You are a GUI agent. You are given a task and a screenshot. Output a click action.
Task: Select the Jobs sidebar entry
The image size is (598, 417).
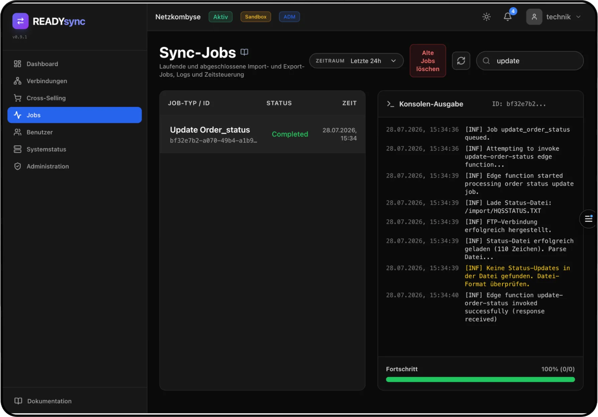[x=75, y=115]
